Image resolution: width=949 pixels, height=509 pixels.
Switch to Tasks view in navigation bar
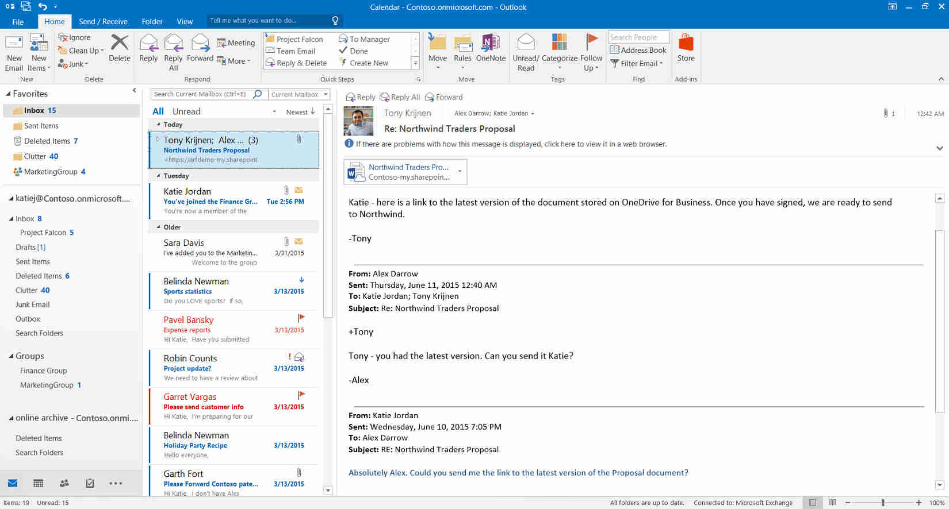pyautogui.click(x=90, y=483)
